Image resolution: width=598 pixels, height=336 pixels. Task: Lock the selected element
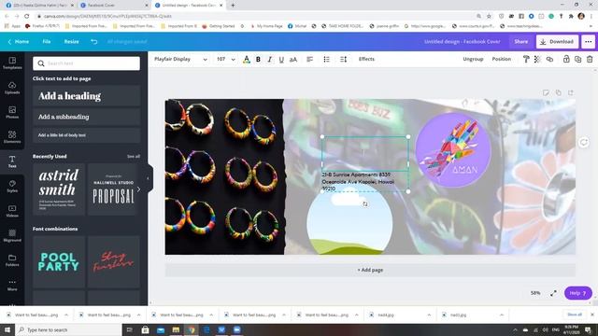566,59
